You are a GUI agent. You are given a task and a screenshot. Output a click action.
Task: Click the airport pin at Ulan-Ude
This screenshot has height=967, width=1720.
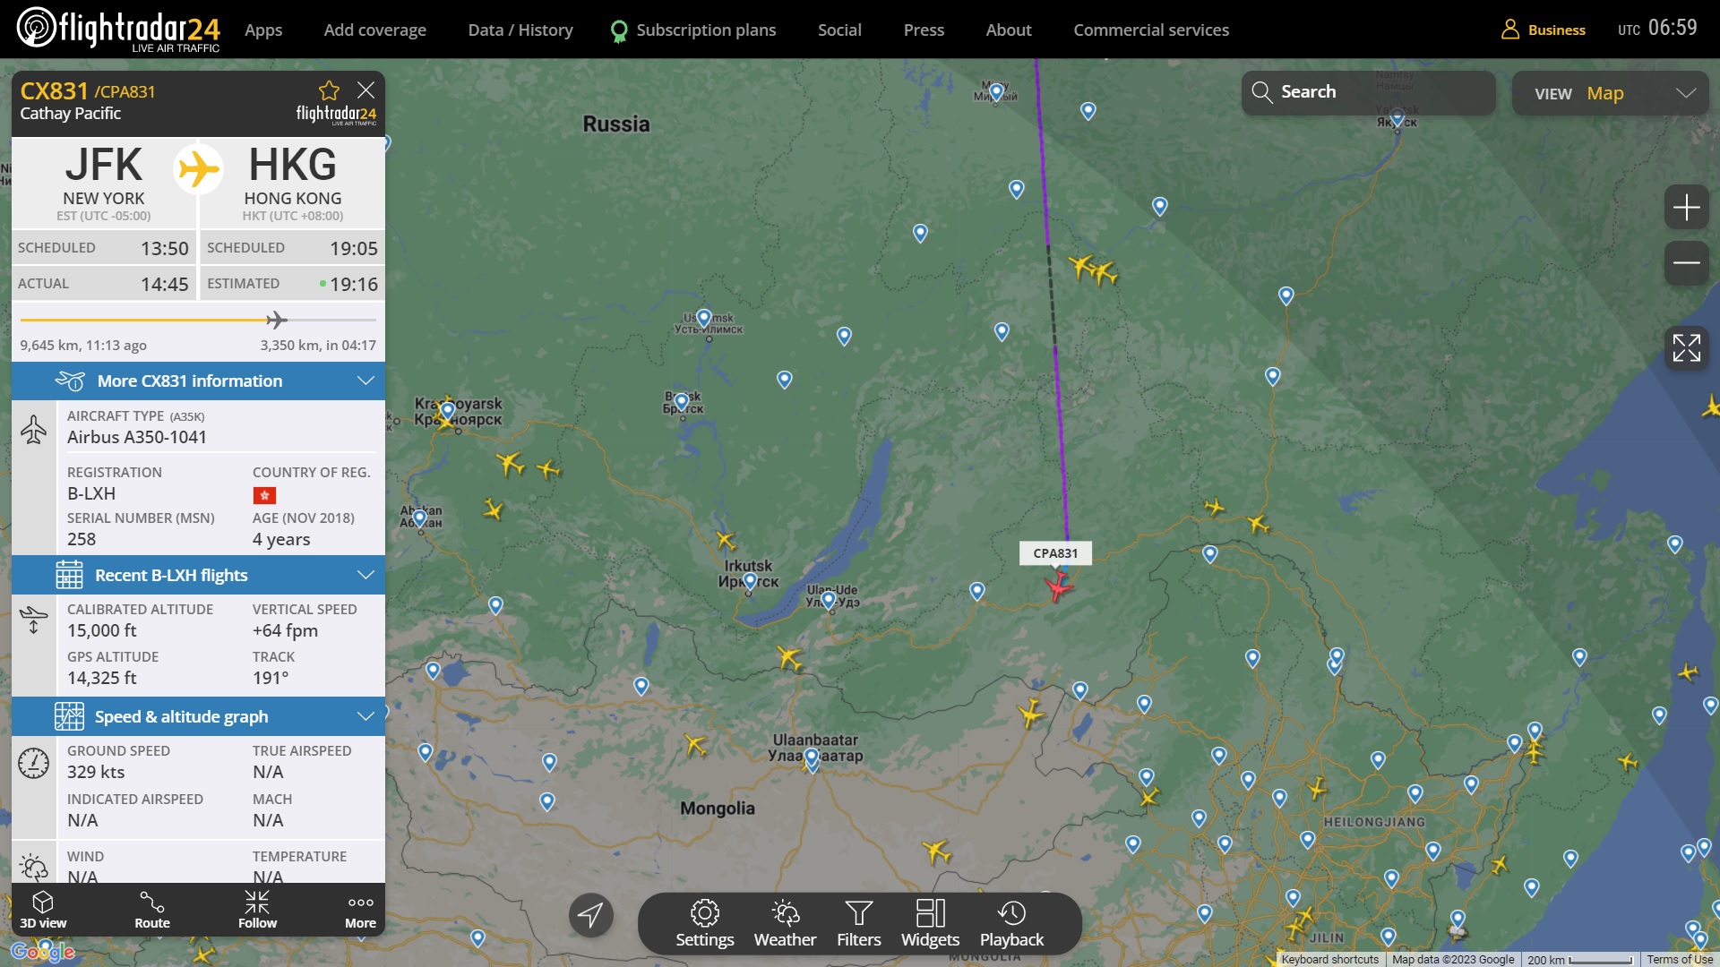point(829,600)
